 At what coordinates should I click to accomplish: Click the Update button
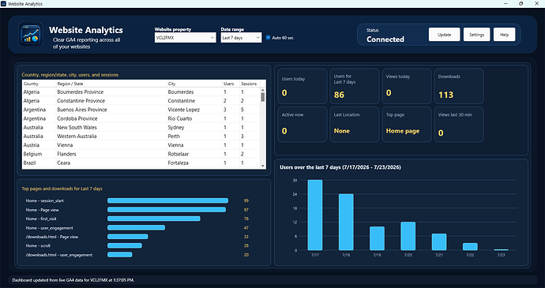(x=444, y=35)
